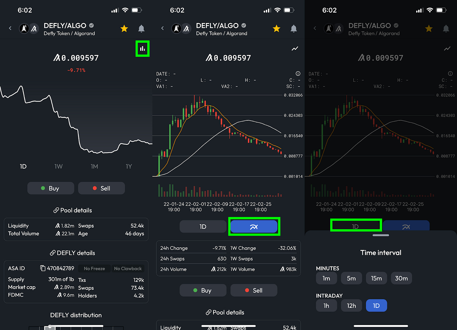457x330 pixels.
Task: Tap dimmed line chart icon in right screen
Action: click(447, 48)
